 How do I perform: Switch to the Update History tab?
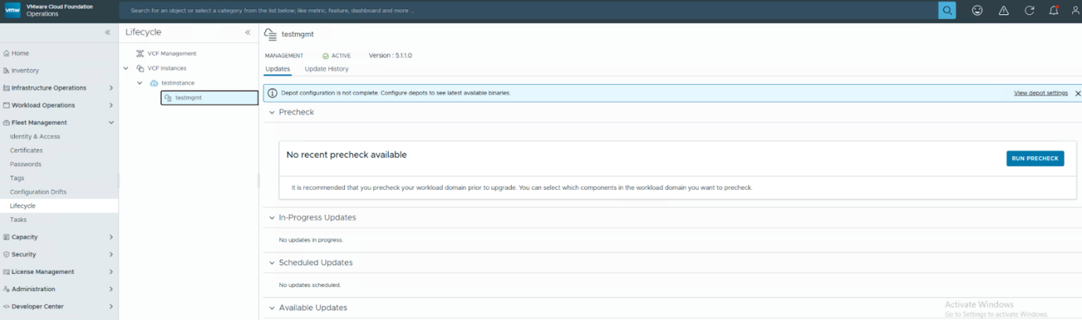(x=326, y=69)
